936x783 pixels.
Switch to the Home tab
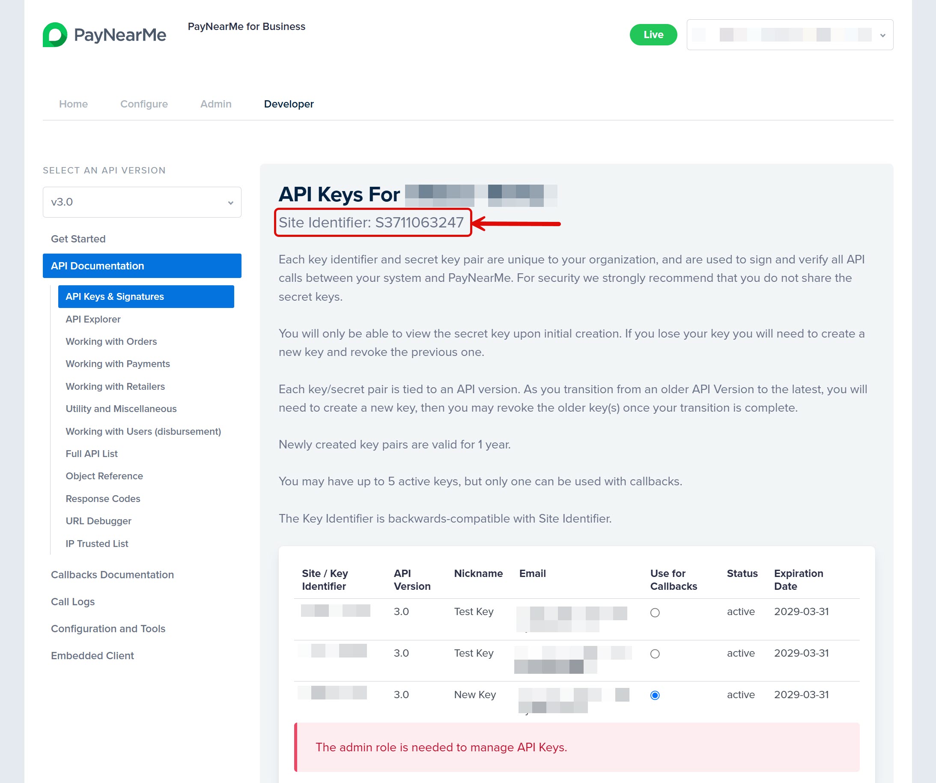pos(73,104)
